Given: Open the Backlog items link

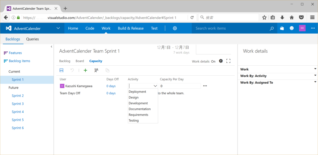Looking at the screenshot, I should 20,61.
